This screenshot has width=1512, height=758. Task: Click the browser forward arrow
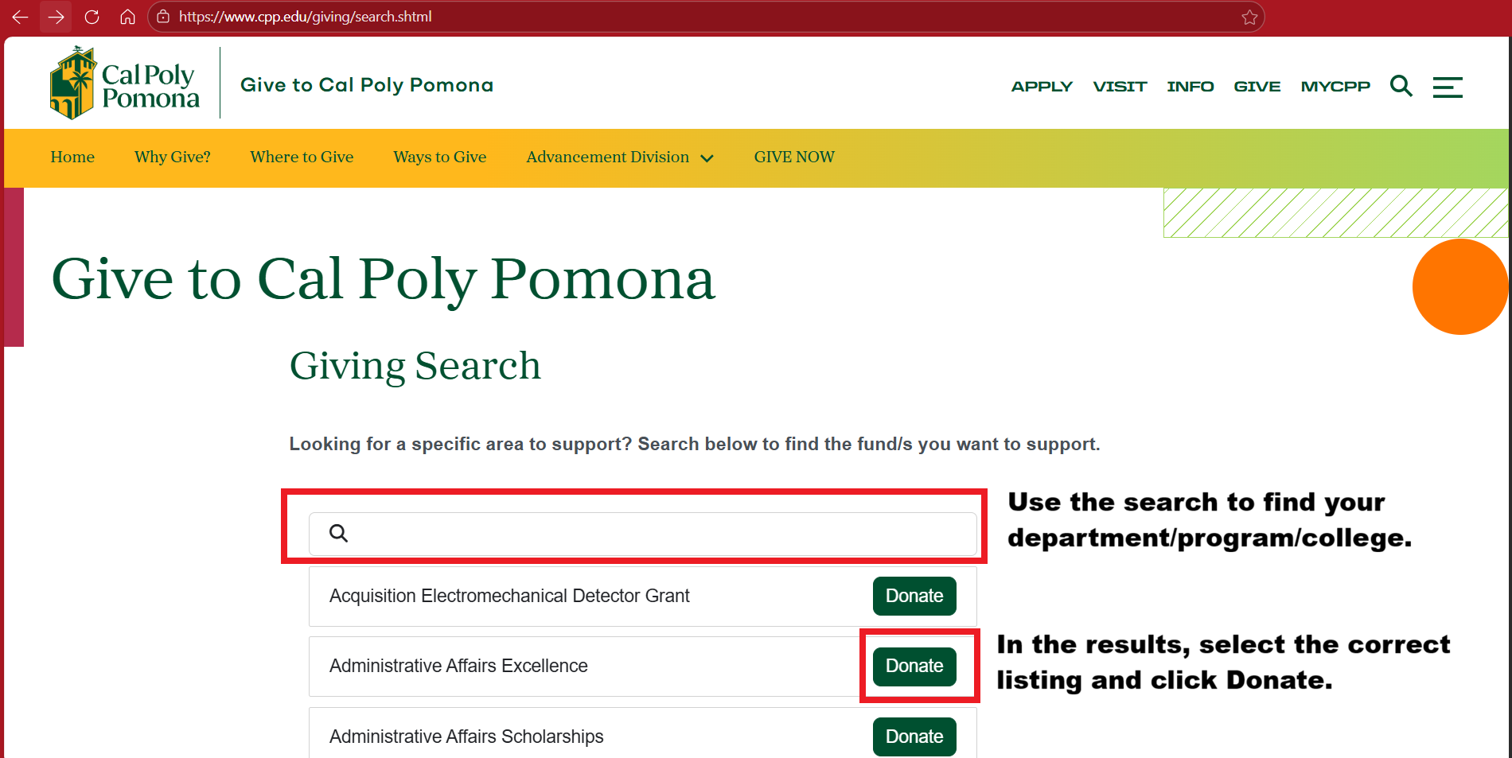point(56,17)
